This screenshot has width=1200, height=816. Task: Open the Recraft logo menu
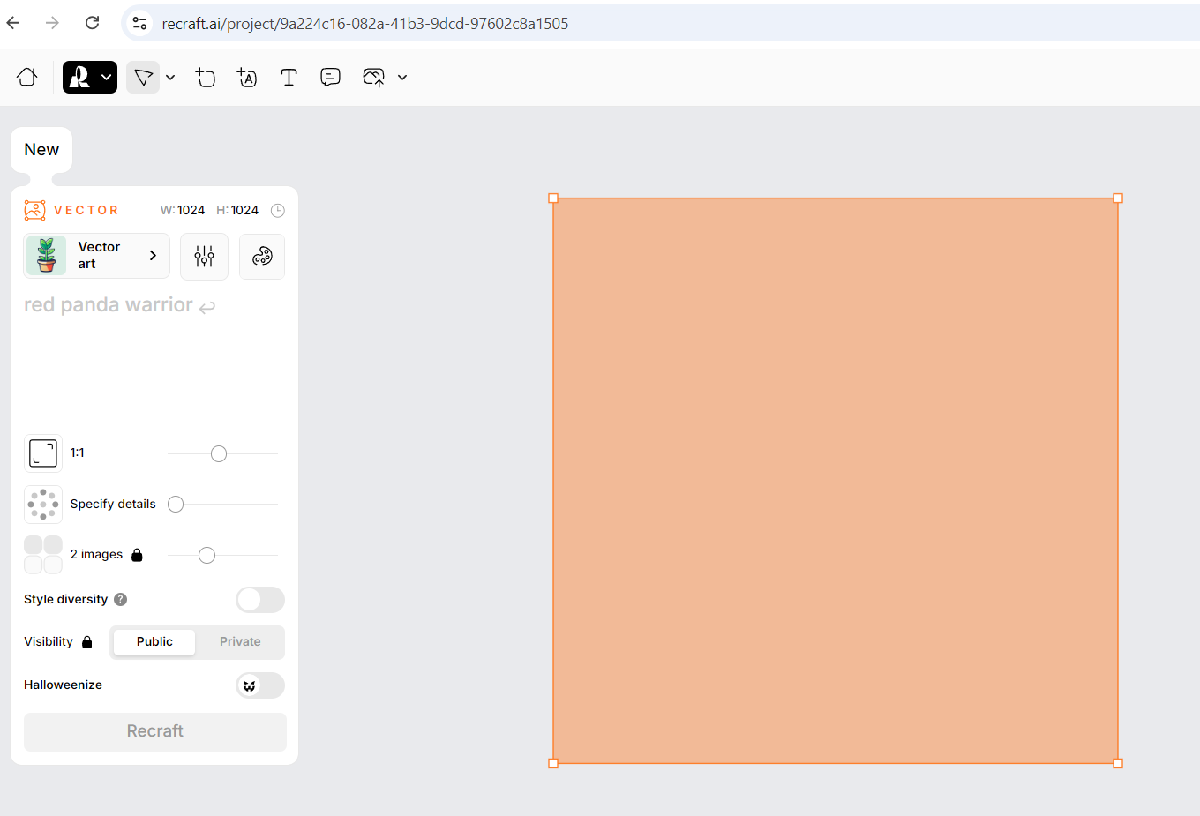tap(90, 78)
